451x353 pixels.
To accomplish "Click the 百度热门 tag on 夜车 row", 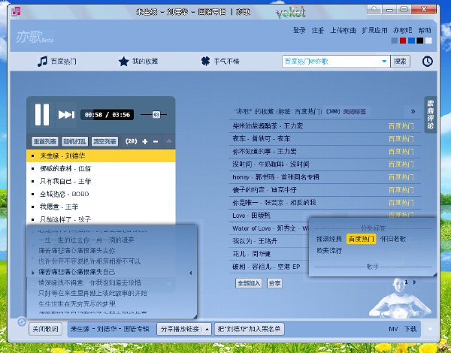I will click(401, 139).
